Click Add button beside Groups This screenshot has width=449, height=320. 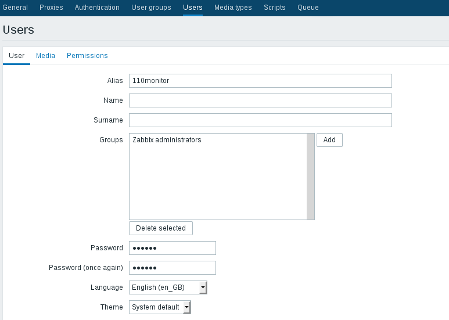pyautogui.click(x=329, y=140)
